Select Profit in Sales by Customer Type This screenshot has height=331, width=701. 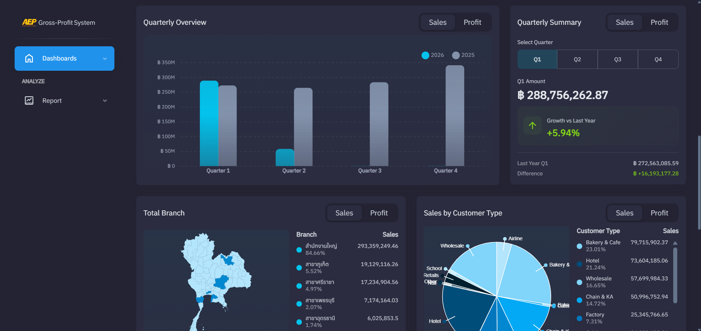click(x=659, y=213)
